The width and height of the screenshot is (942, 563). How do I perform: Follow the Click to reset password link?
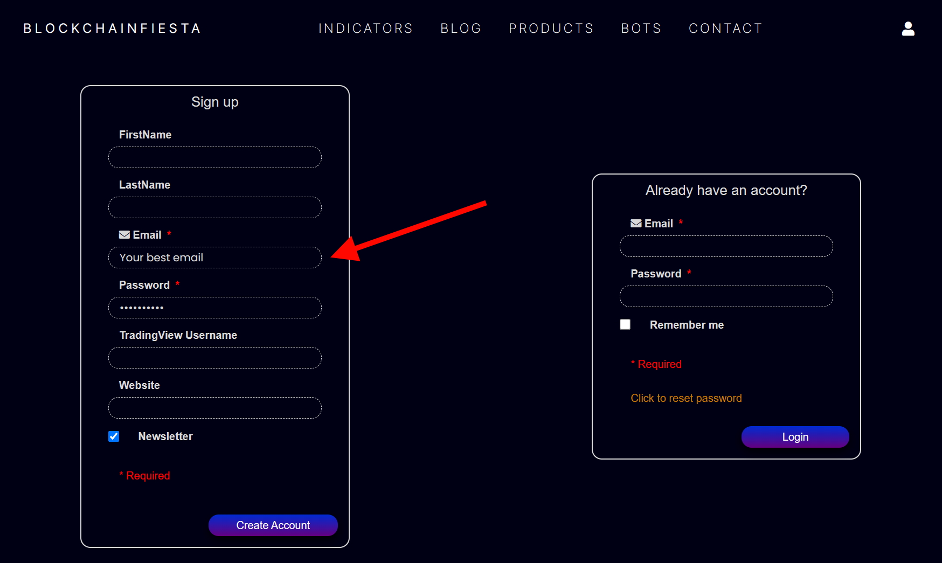pyautogui.click(x=686, y=398)
